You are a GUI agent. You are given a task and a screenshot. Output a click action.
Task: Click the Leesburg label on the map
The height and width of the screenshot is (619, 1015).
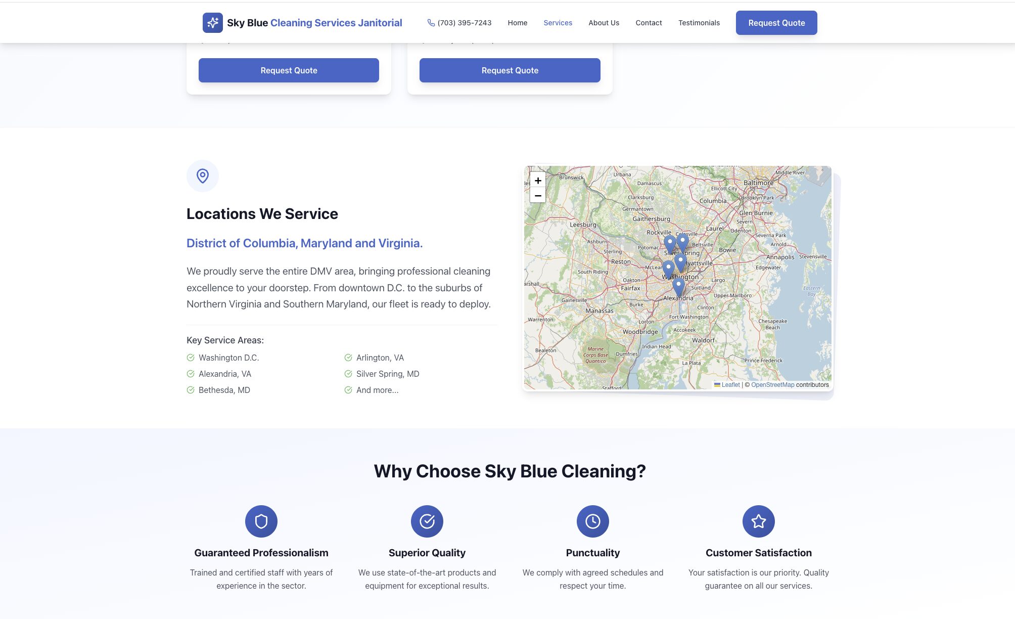coord(583,225)
